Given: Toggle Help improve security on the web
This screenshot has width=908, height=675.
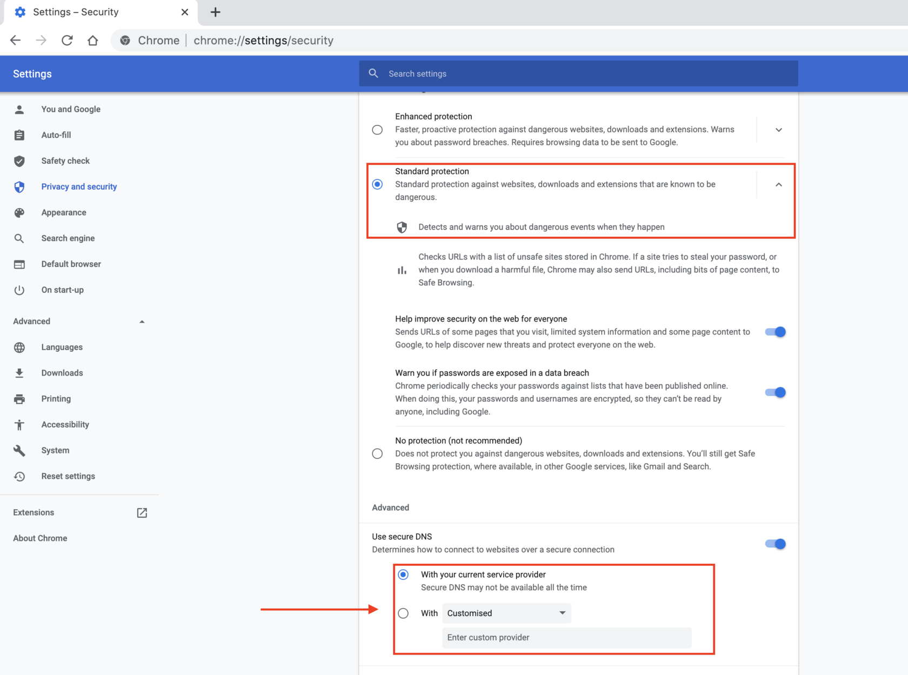Looking at the screenshot, I should (x=775, y=332).
